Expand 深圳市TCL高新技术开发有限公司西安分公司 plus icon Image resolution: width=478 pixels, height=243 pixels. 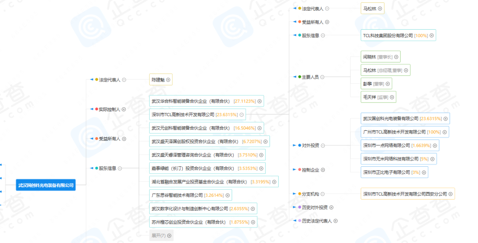click(x=450, y=194)
